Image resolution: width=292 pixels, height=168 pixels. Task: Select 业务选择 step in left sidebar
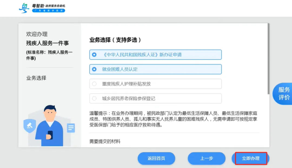(36, 78)
